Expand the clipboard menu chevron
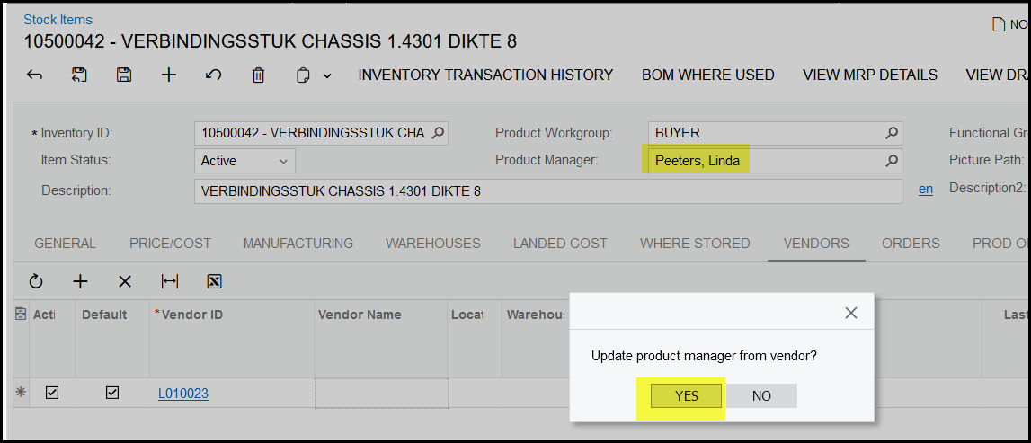The width and height of the screenshot is (1031, 443). (327, 76)
